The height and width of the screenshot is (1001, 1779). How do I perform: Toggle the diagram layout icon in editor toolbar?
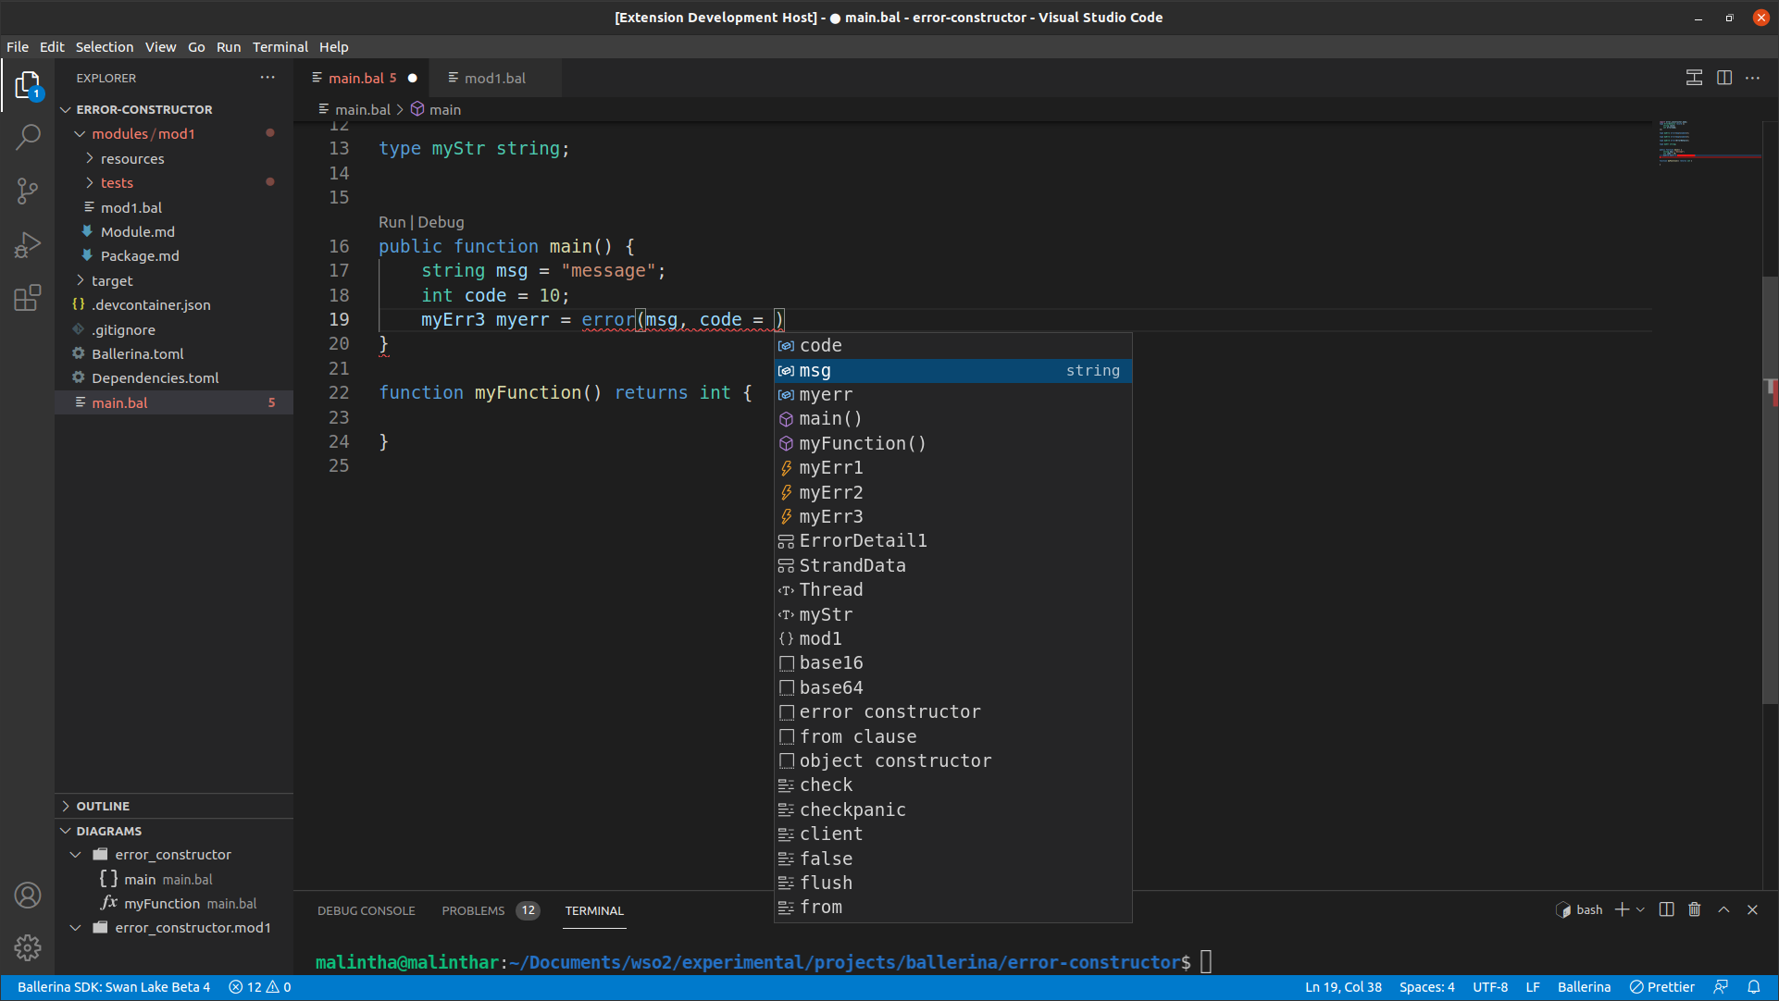tap(1694, 78)
